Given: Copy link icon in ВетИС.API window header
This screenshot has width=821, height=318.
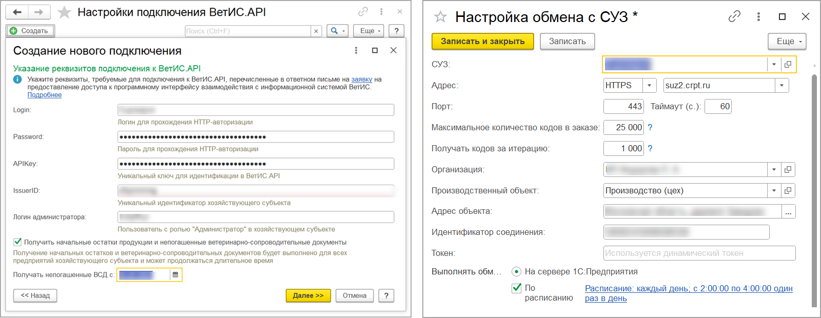Looking at the screenshot, I should click(363, 11).
